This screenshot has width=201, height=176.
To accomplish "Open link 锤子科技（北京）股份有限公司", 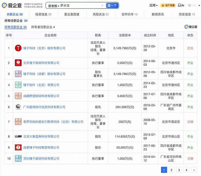I will tap(44, 48).
